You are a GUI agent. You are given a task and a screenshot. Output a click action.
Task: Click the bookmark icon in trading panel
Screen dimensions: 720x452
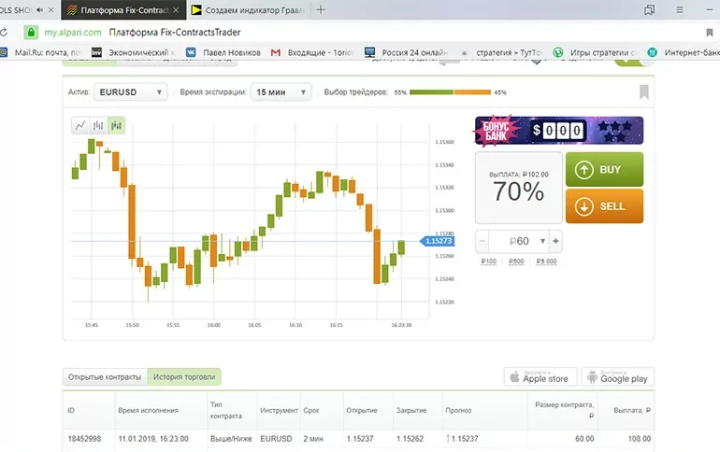click(x=644, y=92)
